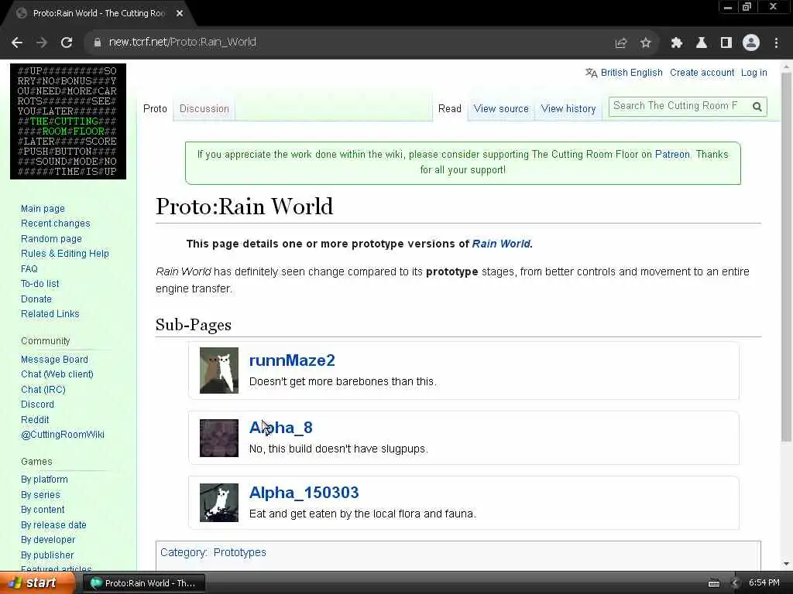
Task: Switch to the Discussion tab
Action: click(204, 108)
